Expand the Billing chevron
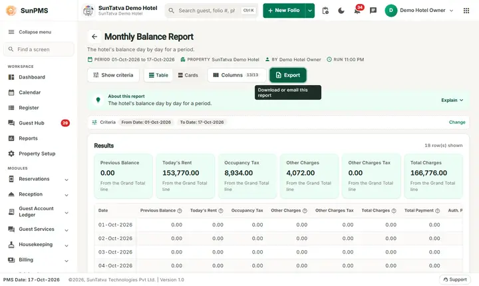 coord(67,261)
